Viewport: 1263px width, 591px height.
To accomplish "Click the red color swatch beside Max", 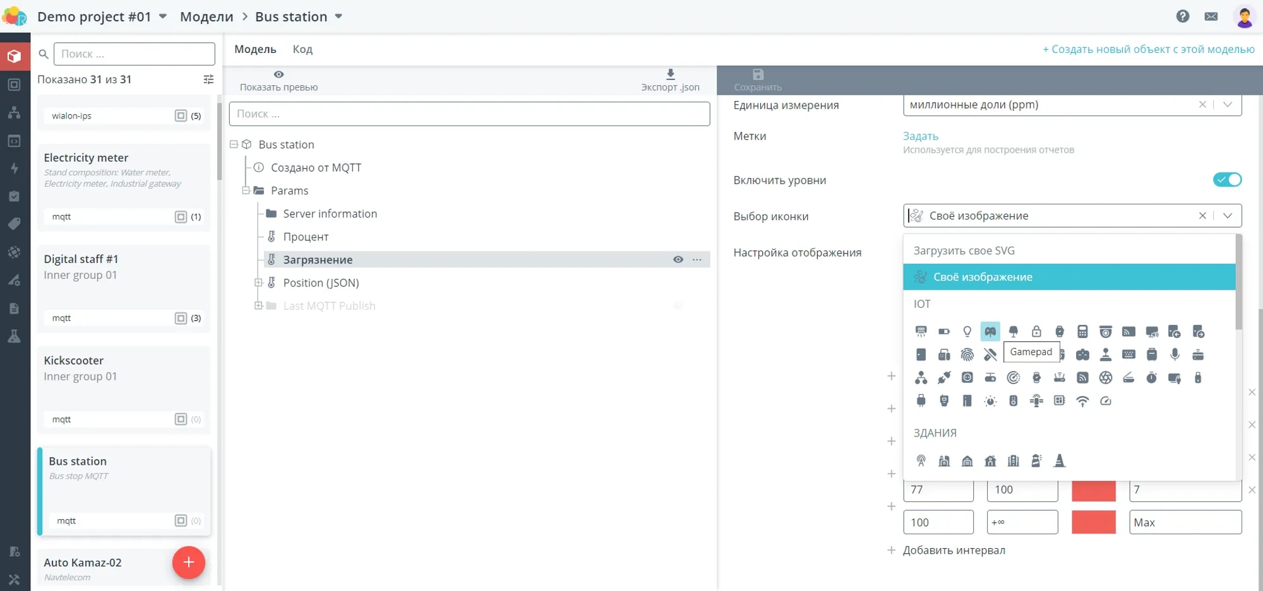I will [1093, 523].
